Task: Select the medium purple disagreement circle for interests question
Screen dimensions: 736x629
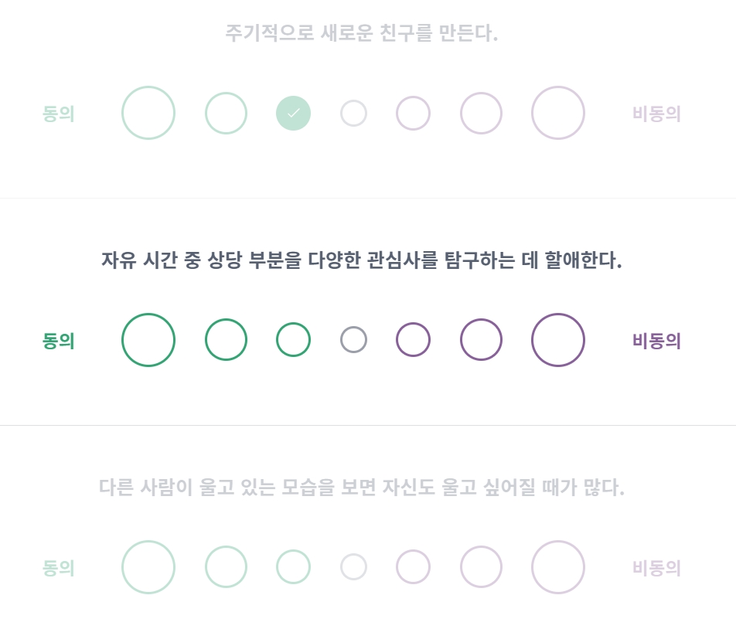Action: pyautogui.click(x=481, y=340)
